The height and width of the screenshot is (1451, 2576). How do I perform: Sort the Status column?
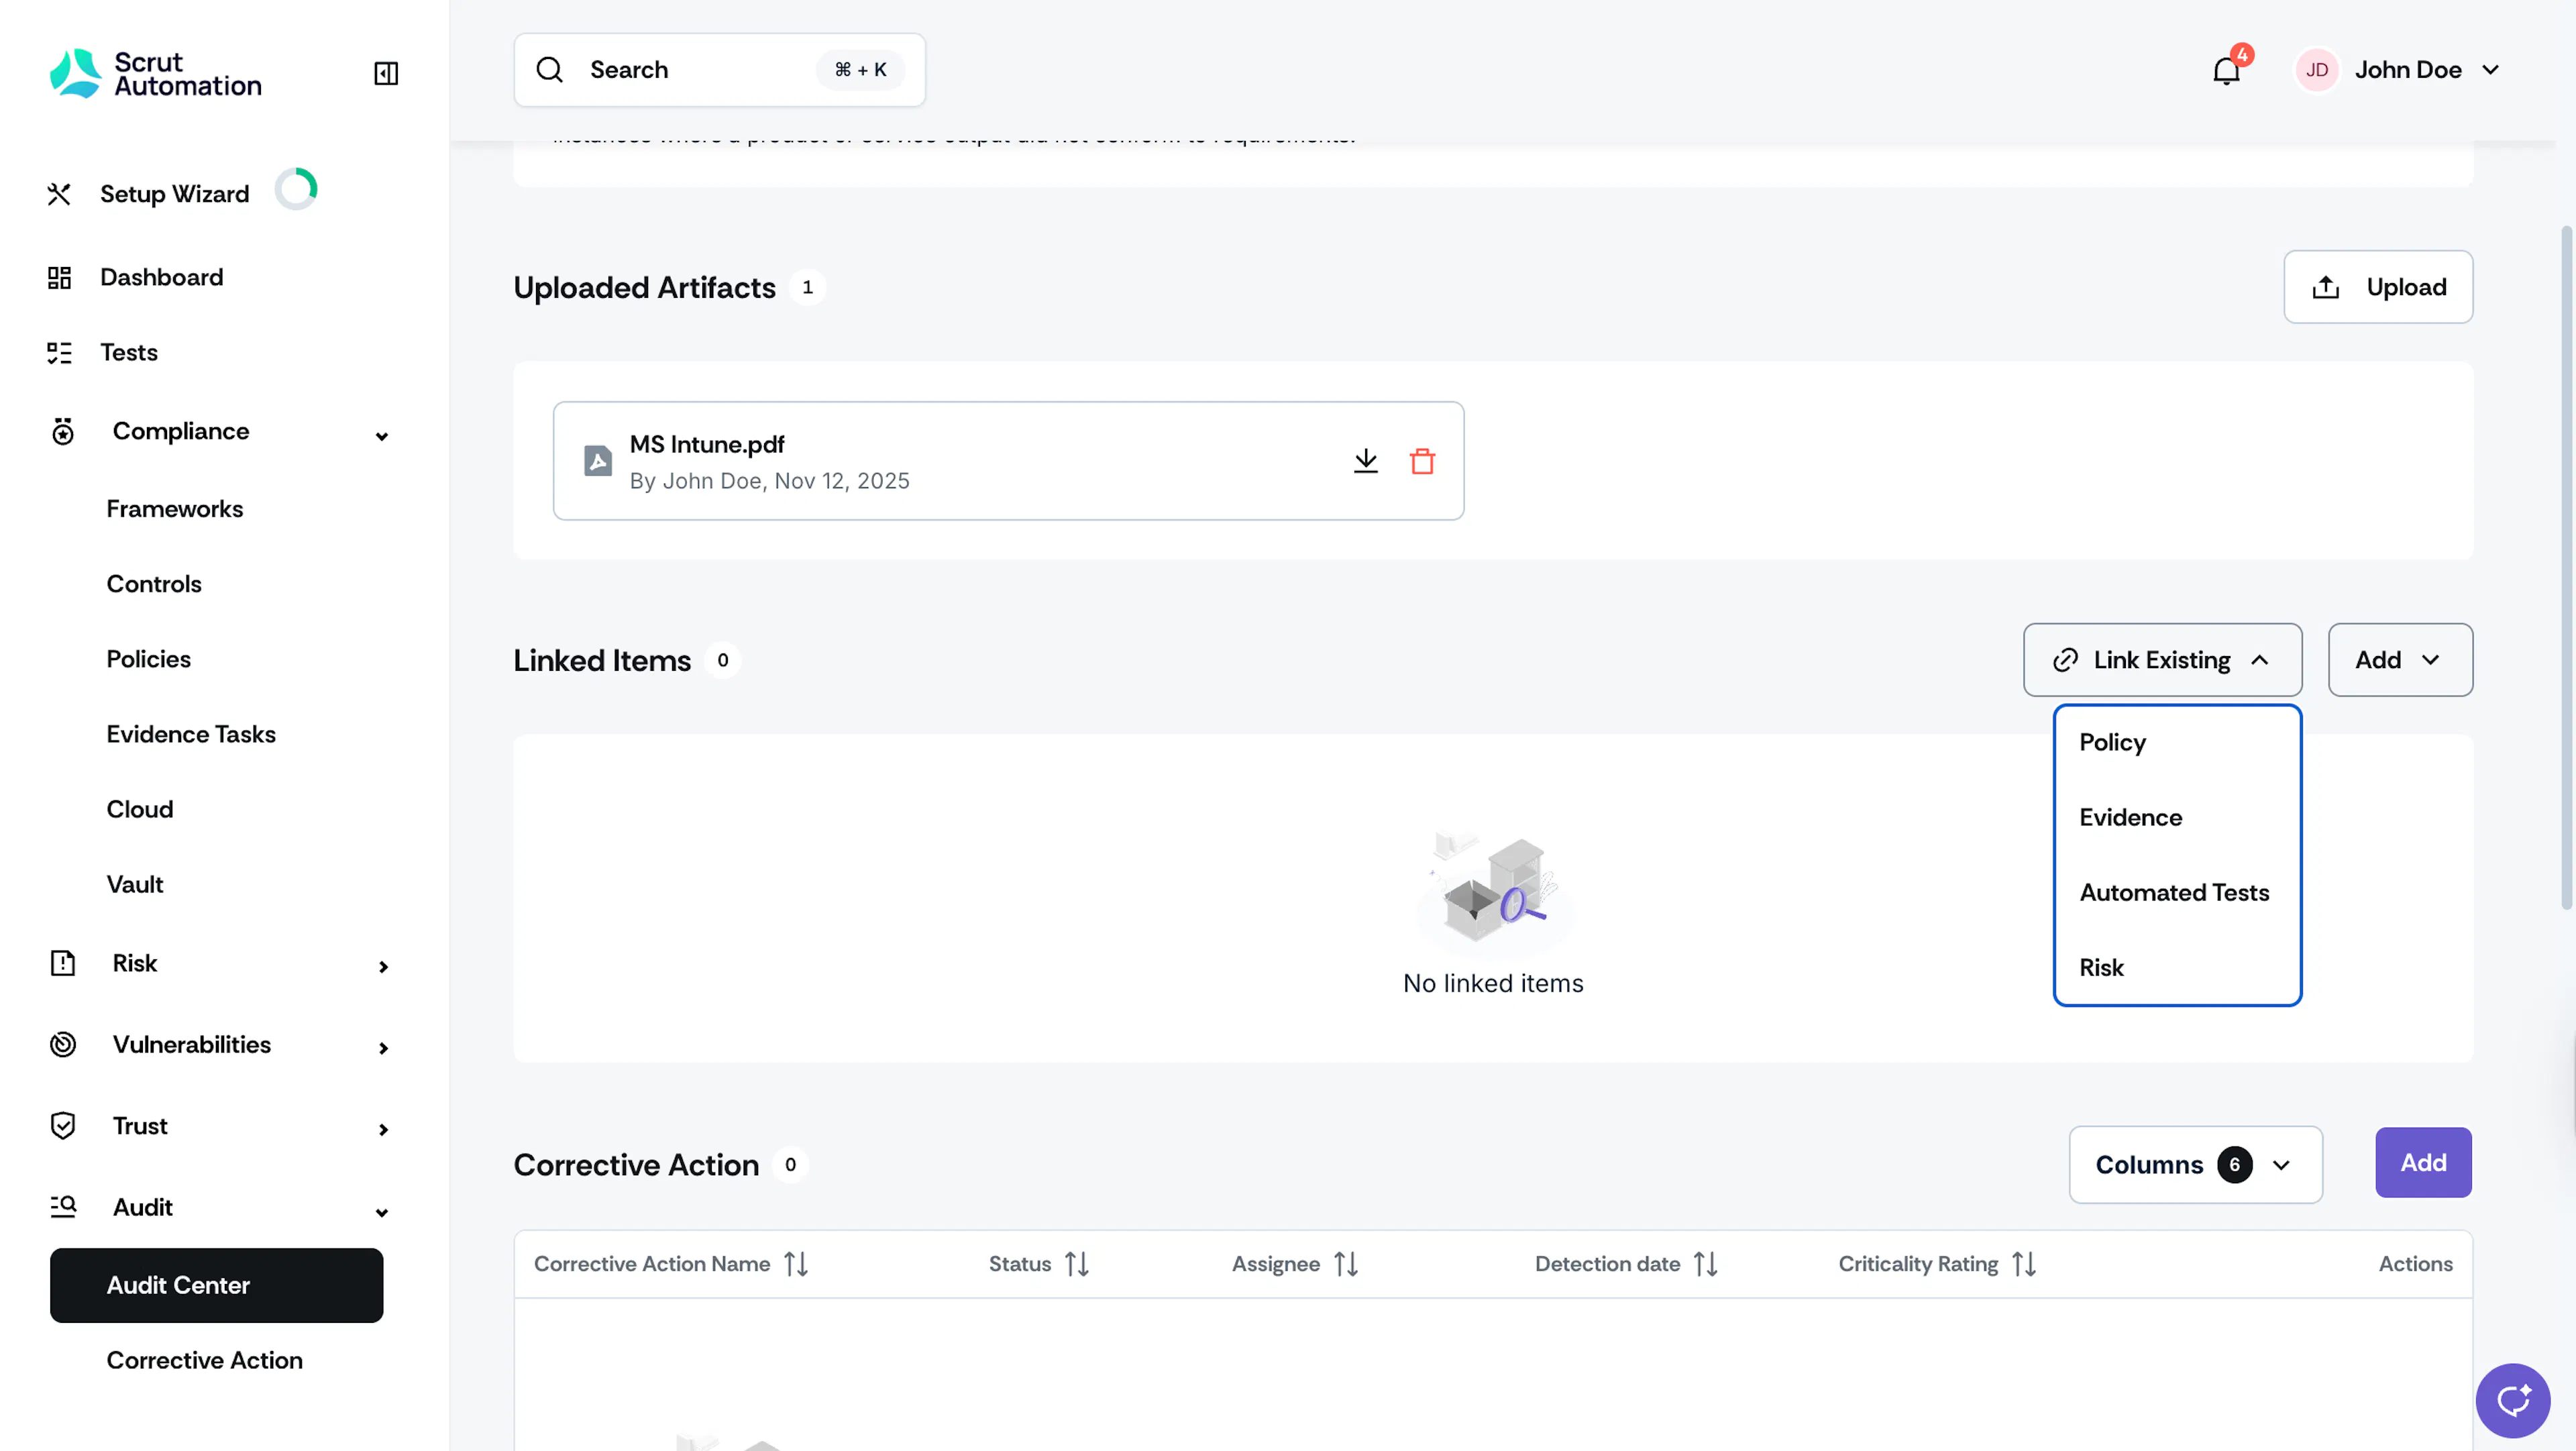1077,1264
